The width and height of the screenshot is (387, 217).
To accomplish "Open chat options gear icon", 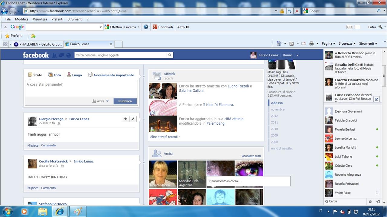I will (370, 202).
